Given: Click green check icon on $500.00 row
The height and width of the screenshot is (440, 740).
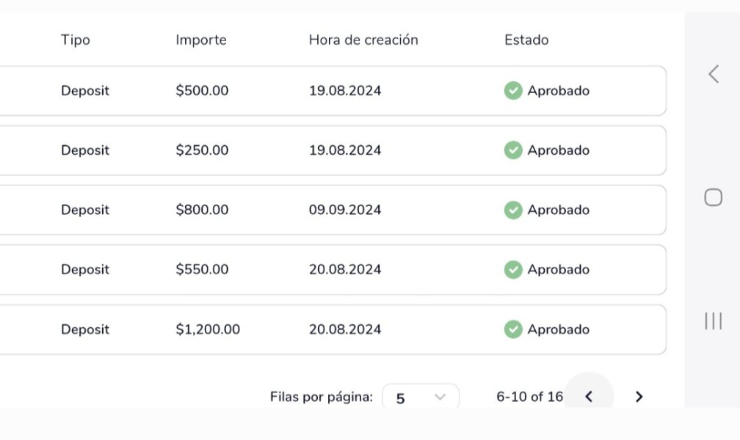Looking at the screenshot, I should click(513, 90).
